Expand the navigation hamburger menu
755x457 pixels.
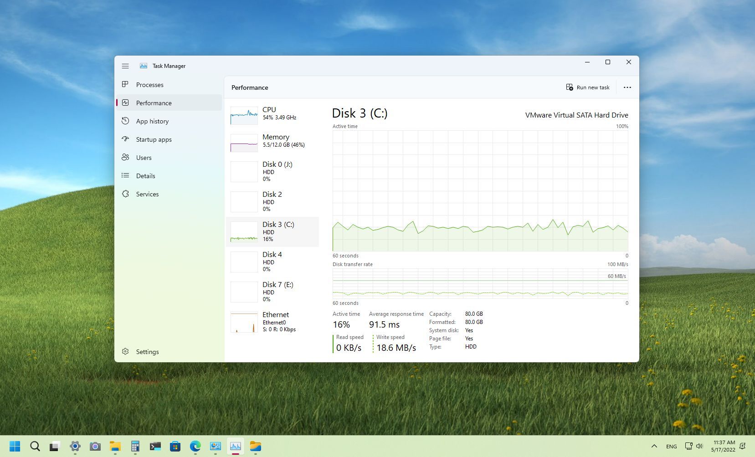125,66
